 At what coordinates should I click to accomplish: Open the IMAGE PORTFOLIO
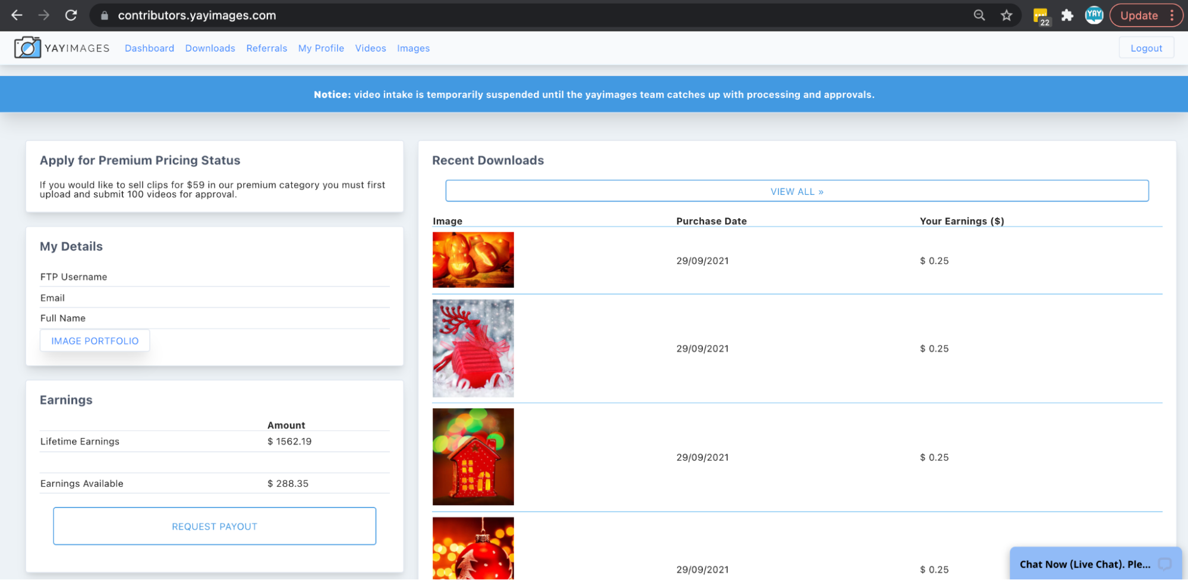(94, 341)
